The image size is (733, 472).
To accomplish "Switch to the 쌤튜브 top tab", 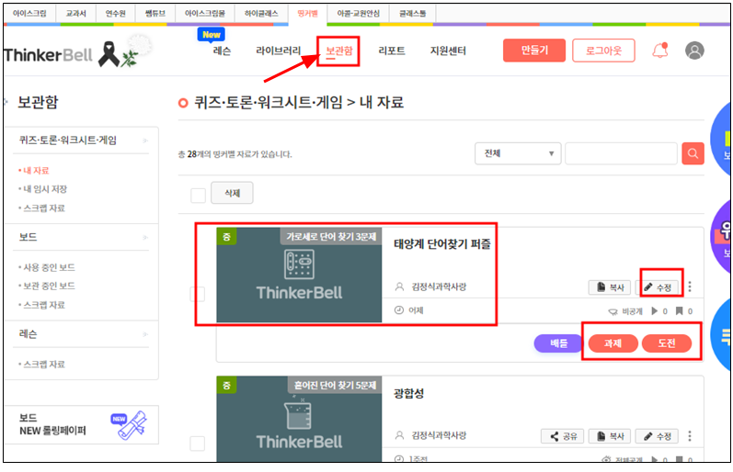I will point(155,14).
